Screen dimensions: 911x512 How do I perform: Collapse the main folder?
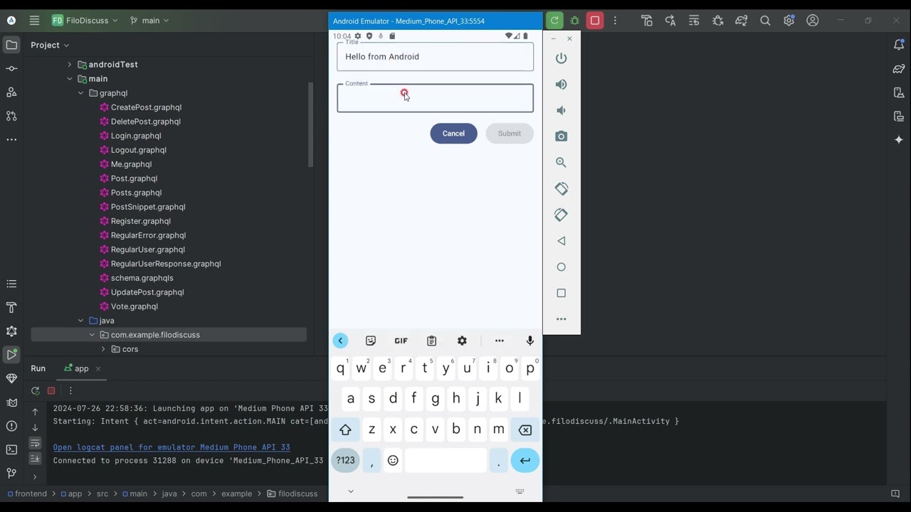[69, 79]
